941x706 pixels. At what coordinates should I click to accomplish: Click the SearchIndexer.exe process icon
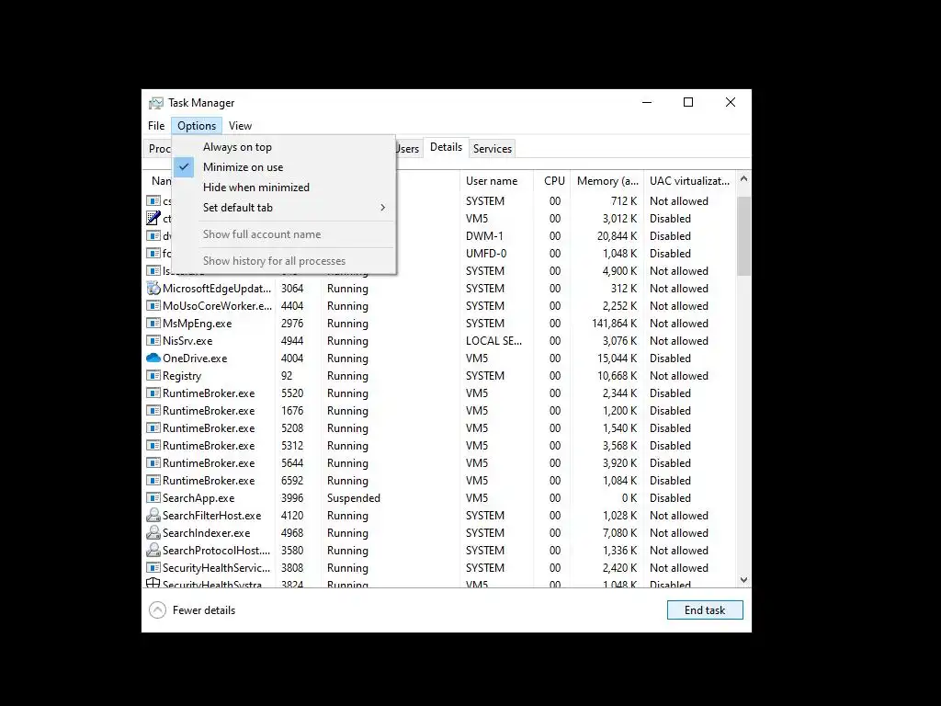pos(153,532)
